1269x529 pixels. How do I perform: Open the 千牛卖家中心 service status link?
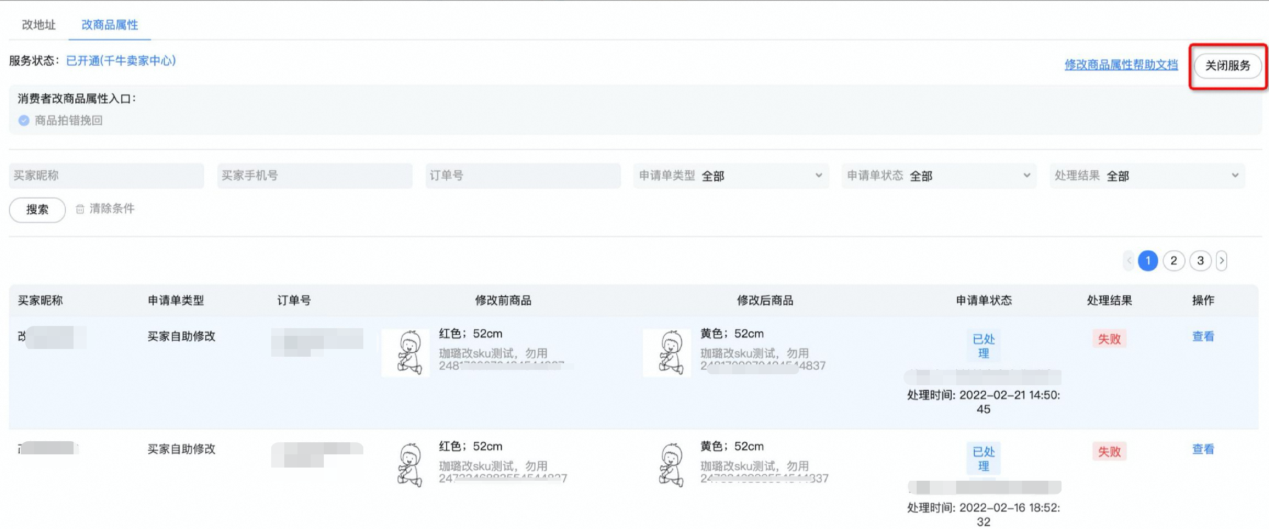(120, 60)
